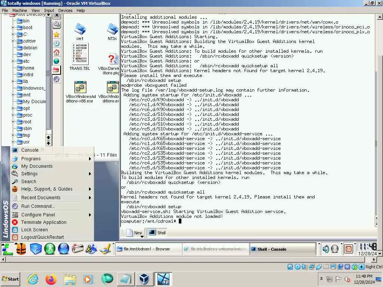Expand the etc folder in tree
Screen dimensions: 383x287
(13, 61)
